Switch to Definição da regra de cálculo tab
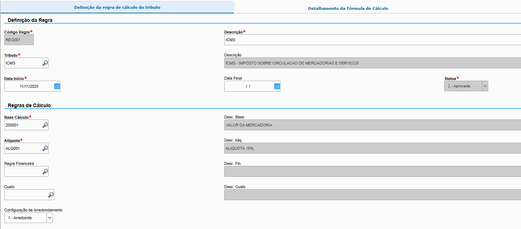Viewport: 521px width, 229px height. click(117, 7)
